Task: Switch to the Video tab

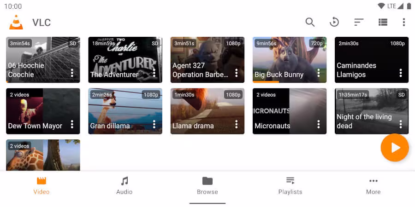Action: coord(41,186)
